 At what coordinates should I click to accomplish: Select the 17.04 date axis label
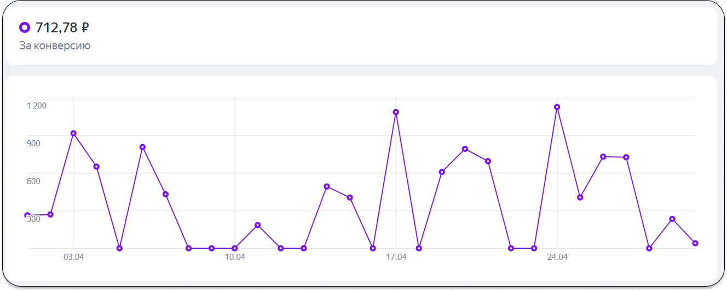396,257
